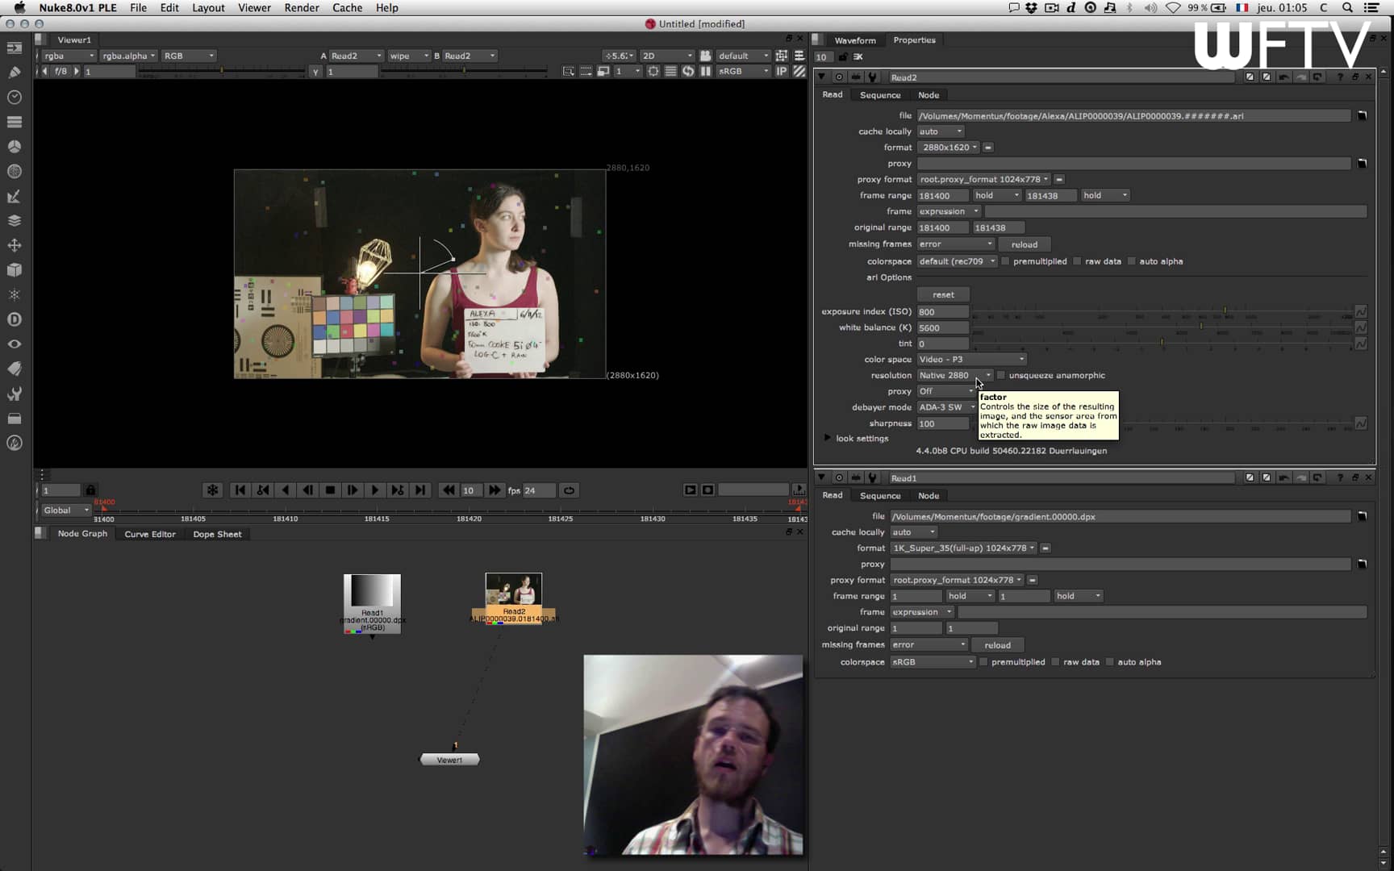
Task: Open the Color nodes menu icon
Action: point(14,146)
